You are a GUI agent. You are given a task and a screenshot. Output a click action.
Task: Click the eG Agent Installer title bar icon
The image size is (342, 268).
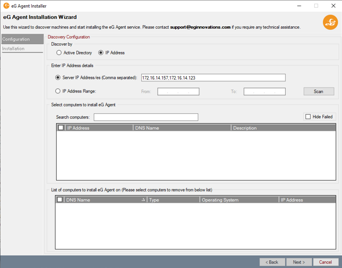pyautogui.click(x=6, y=6)
